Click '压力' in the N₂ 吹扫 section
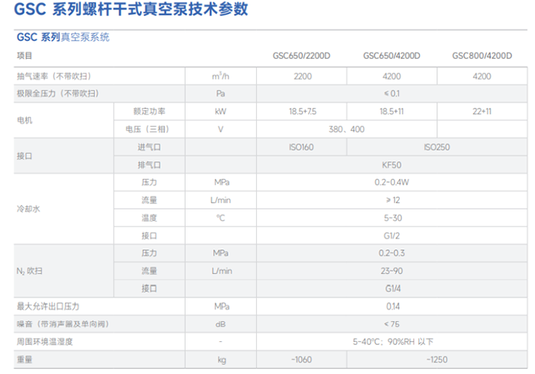The image size is (535, 374). [149, 253]
